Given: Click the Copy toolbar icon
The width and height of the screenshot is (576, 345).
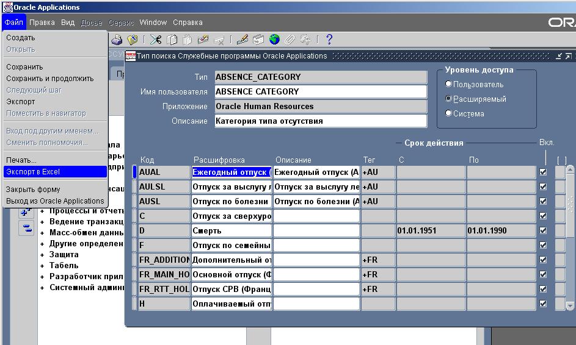Looking at the screenshot, I should click(172, 40).
